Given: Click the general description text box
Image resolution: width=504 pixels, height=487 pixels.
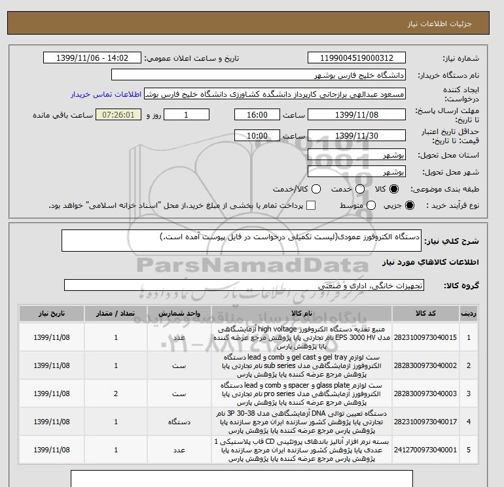Looking at the screenshot, I should click(242, 241).
